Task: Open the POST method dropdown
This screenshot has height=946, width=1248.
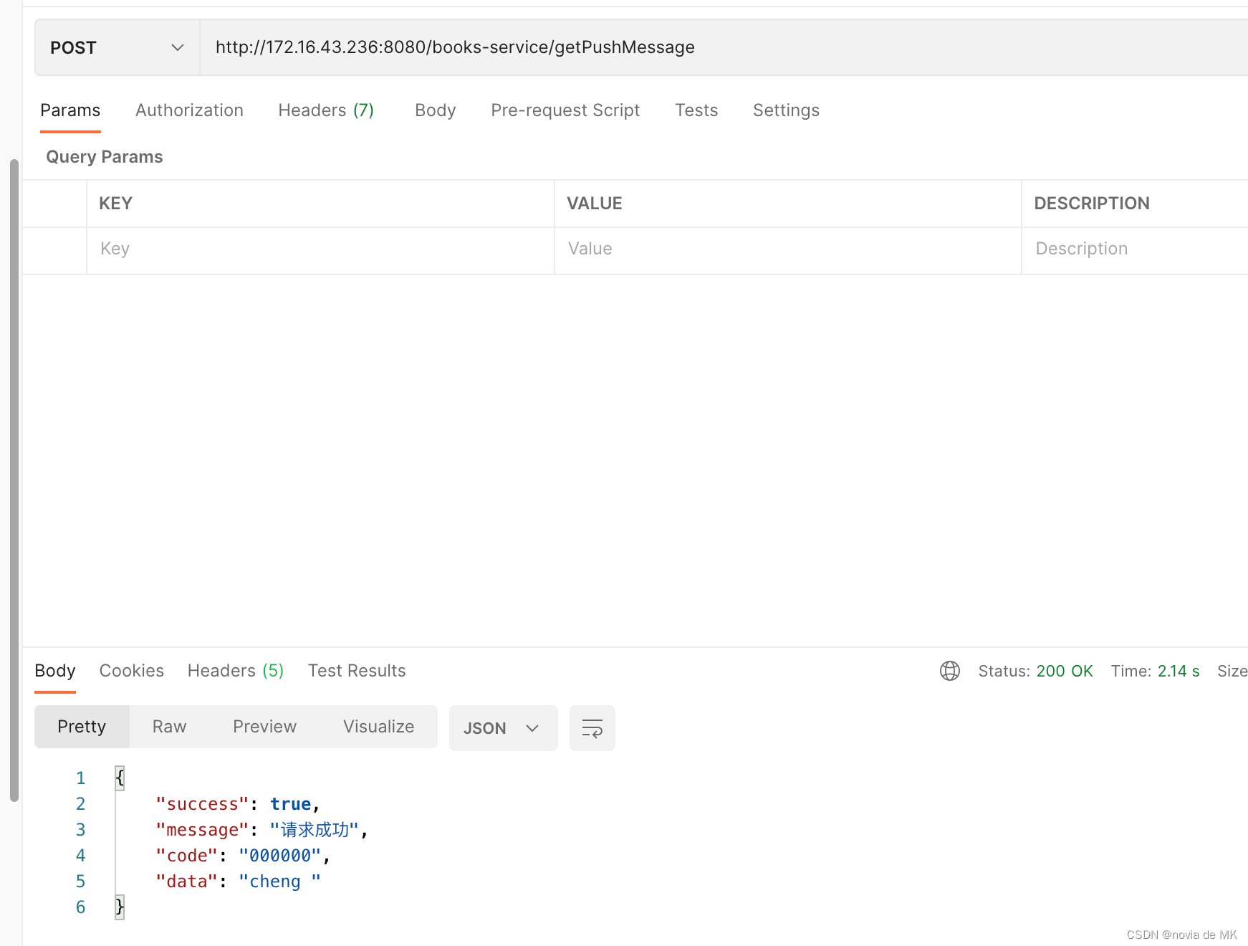Action: pyautogui.click(x=117, y=47)
